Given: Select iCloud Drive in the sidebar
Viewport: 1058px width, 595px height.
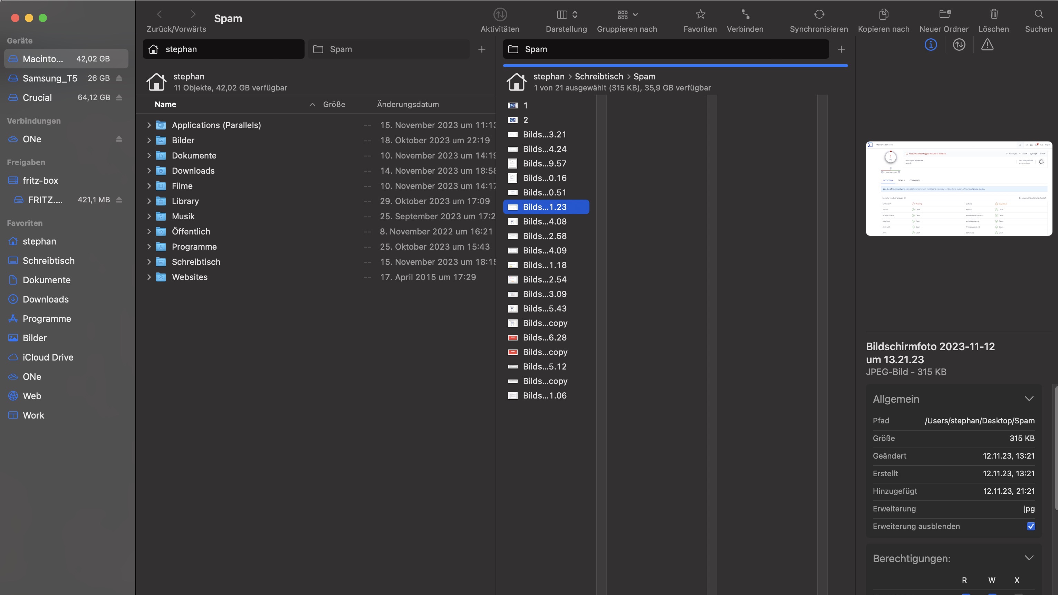Looking at the screenshot, I should click(48, 357).
